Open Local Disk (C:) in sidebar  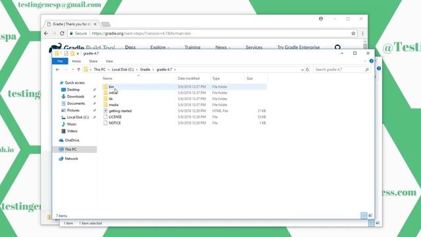(x=78, y=117)
